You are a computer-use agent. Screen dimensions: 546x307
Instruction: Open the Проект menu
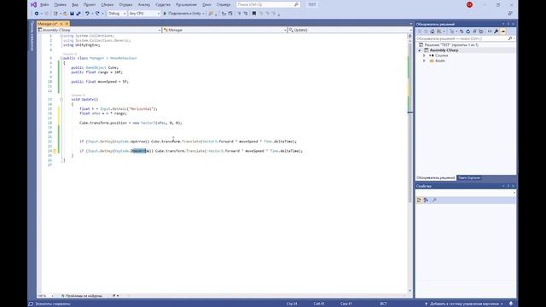coord(90,5)
